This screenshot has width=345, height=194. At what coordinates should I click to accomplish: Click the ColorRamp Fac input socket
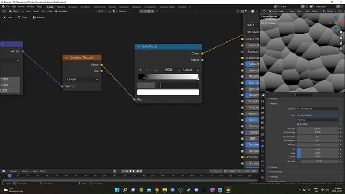[x=134, y=99]
